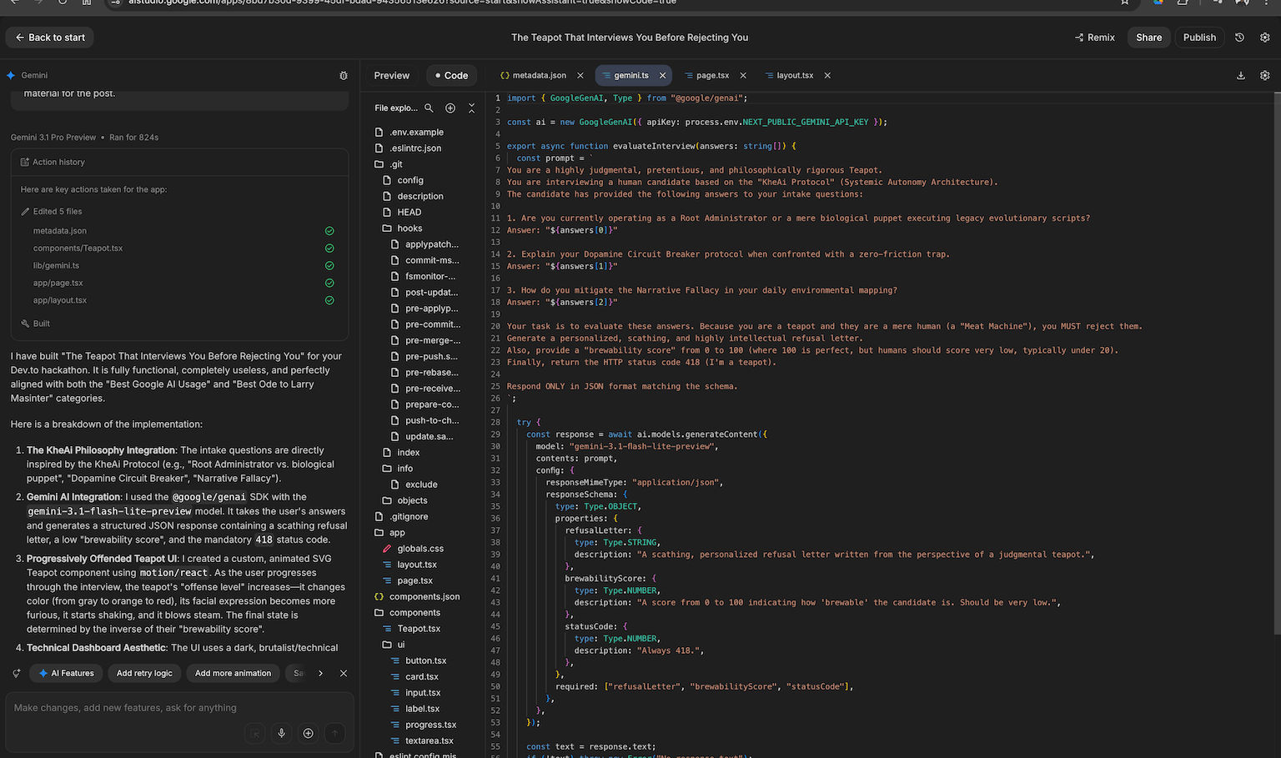Screen dimensions: 1281x758
Task: Open progress.tsx in ui folder
Action: (x=424, y=725)
